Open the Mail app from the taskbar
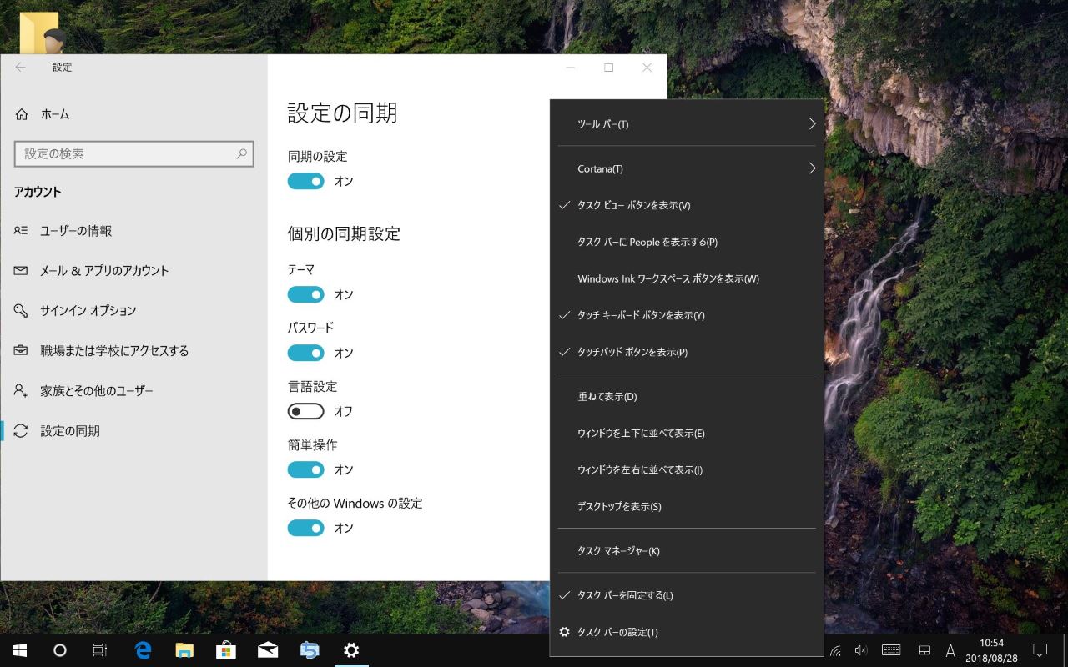Screen dimensions: 1068x667 268,650
